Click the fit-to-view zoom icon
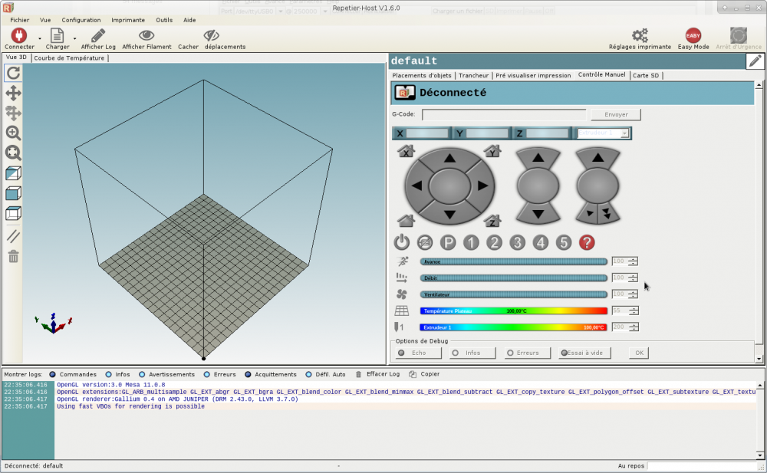This screenshot has height=473, width=767. [x=13, y=153]
